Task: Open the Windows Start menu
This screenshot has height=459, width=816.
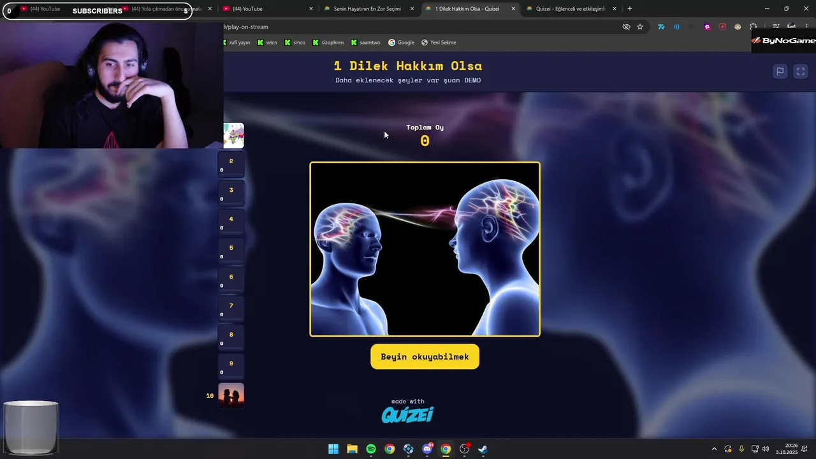Action: (x=333, y=449)
